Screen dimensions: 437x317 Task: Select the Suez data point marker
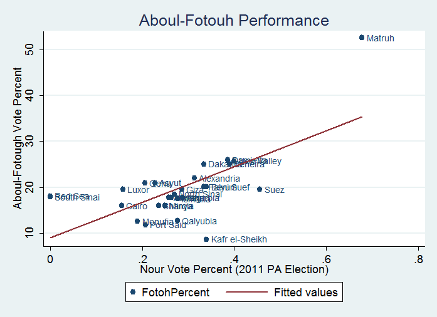[260, 189]
